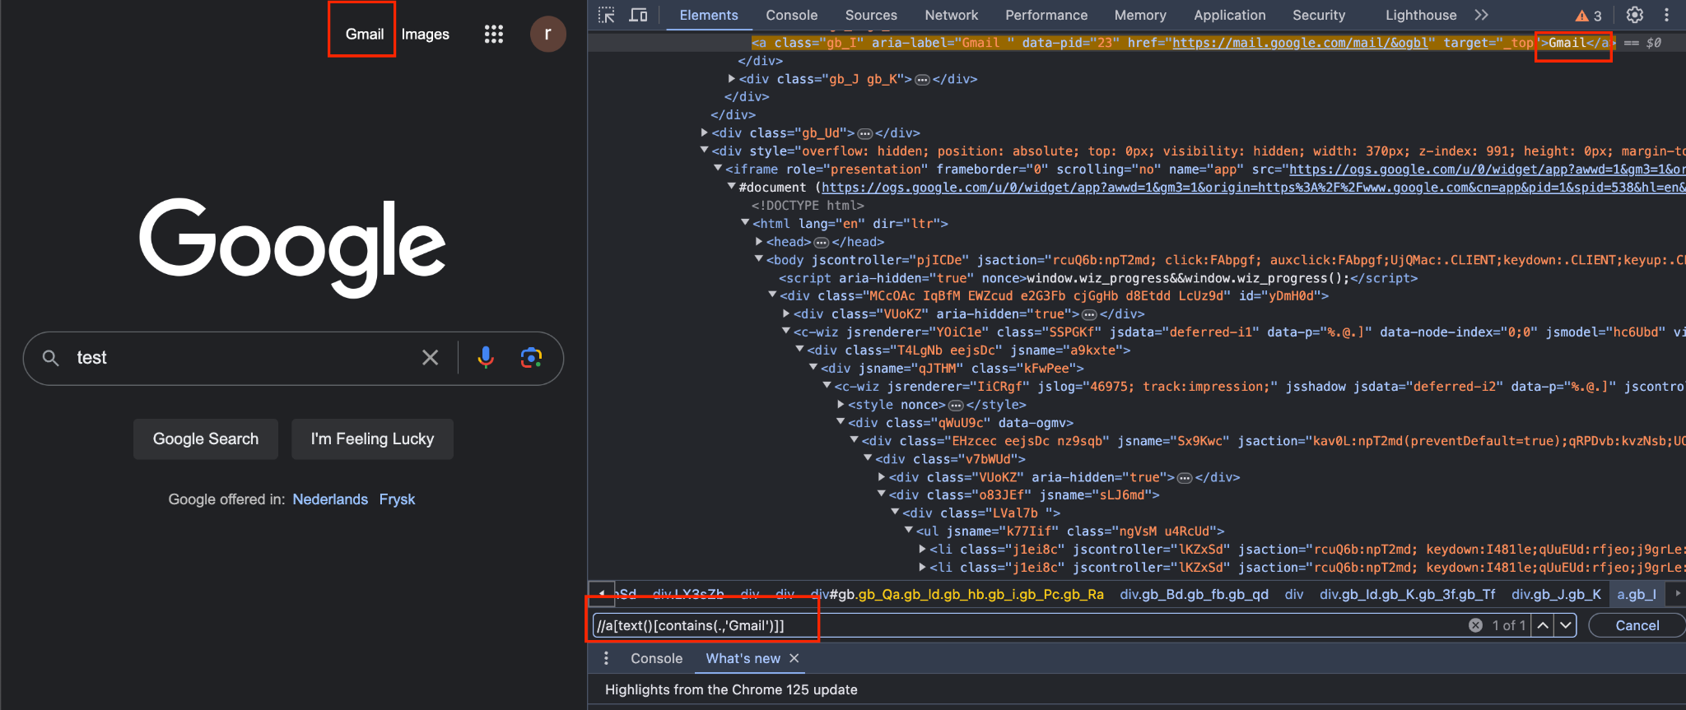Go to next search match
Viewport: 1686px width, 710px height.
(x=1565, y=625)
